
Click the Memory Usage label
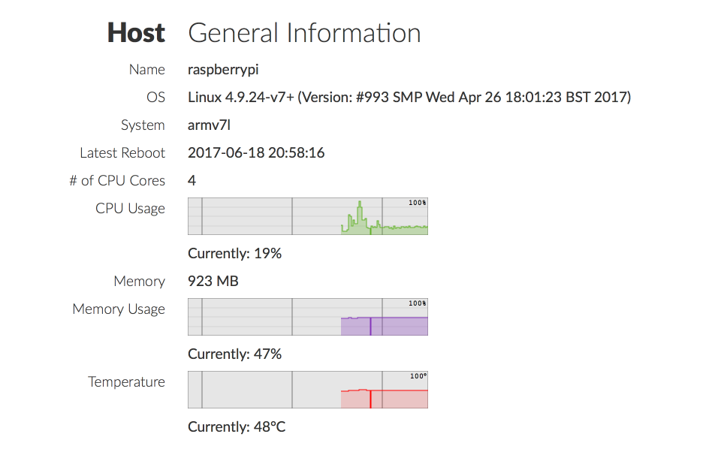click(119, 309)
